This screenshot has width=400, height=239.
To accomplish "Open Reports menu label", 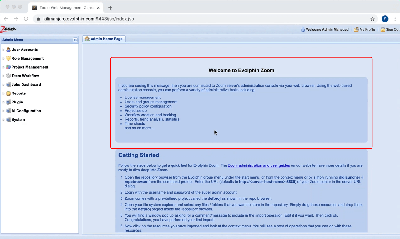I will 18,93.
